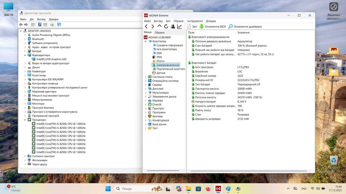Expand DirectX node
The width and height of the screenshot is (346, 194).
coord(146,104)
